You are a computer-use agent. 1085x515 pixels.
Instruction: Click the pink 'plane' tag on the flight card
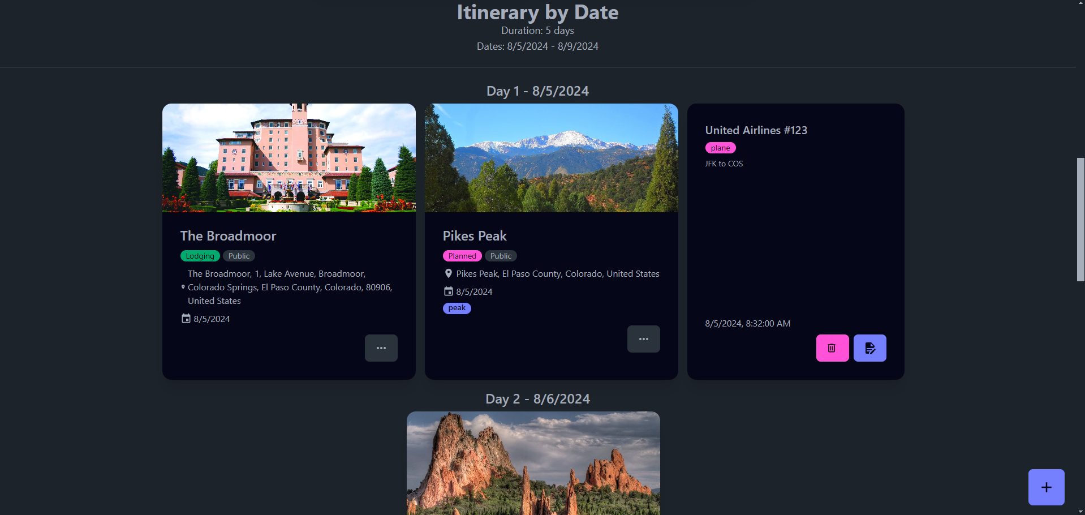720,147
